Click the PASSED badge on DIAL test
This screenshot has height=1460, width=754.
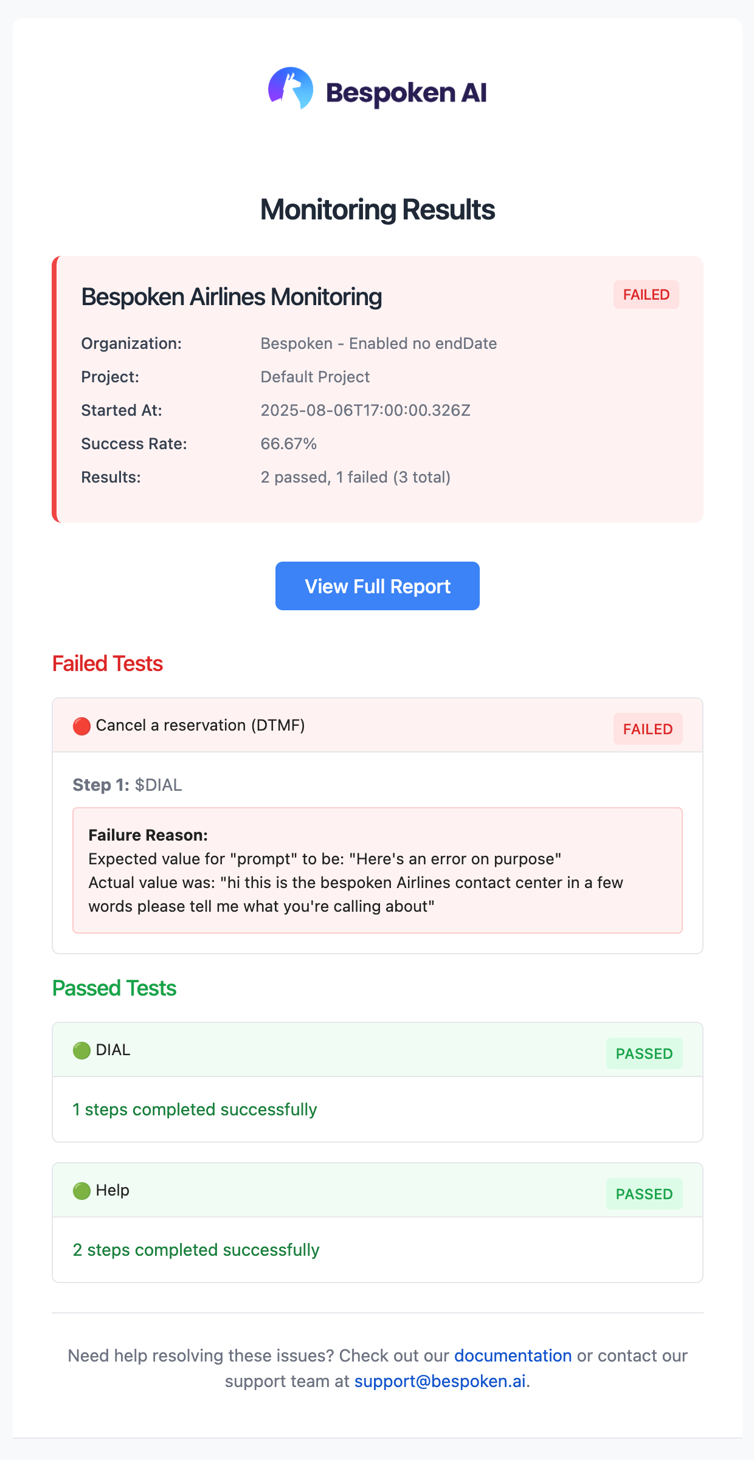pyautogui.click(x=644, y=1053)
